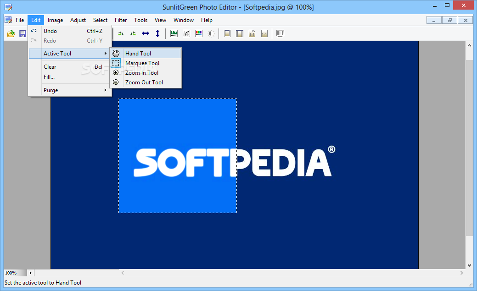Screen dimensions: 477x291
Task: Open the curves adjustment toolbar icon
Action: pos(186,33)
